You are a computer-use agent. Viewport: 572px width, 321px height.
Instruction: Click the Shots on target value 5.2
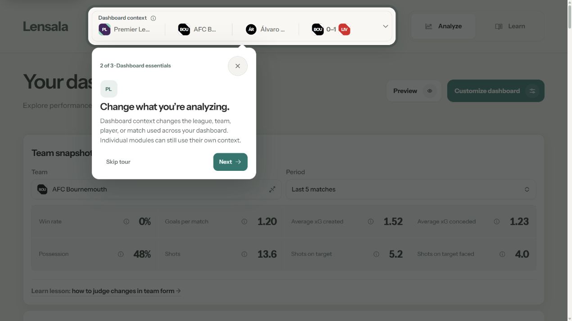[x=396, y=254]
